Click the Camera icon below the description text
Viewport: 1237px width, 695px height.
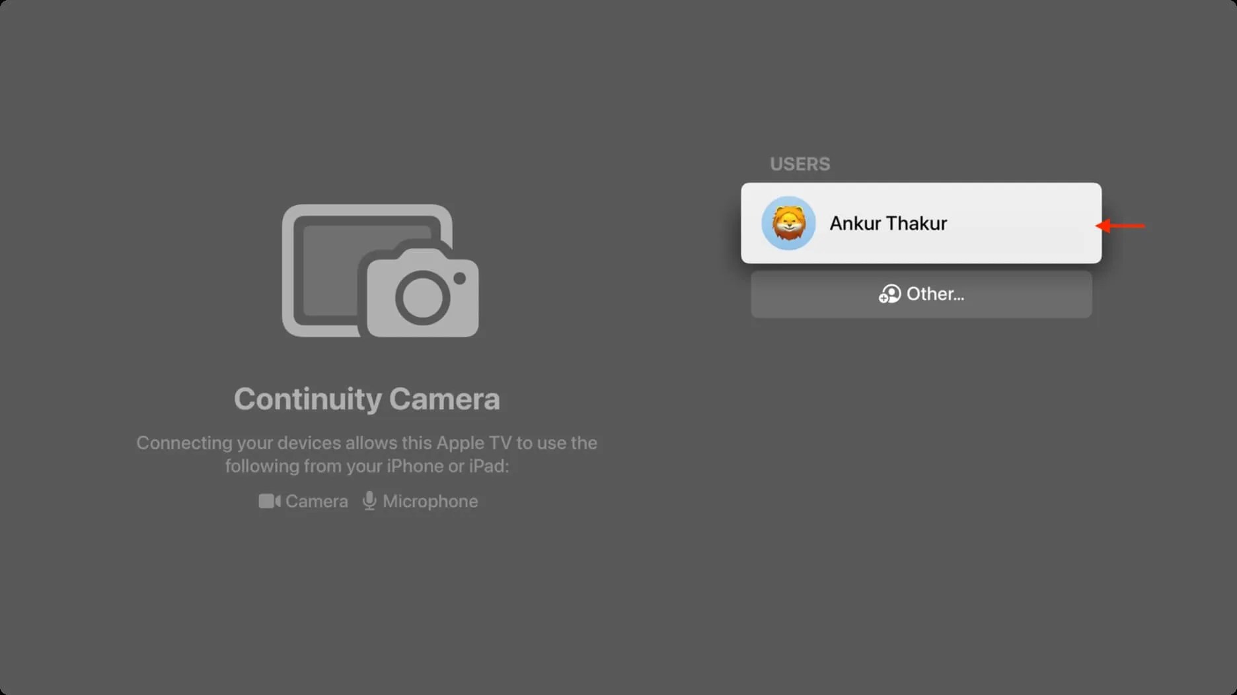tap(270, 501)
